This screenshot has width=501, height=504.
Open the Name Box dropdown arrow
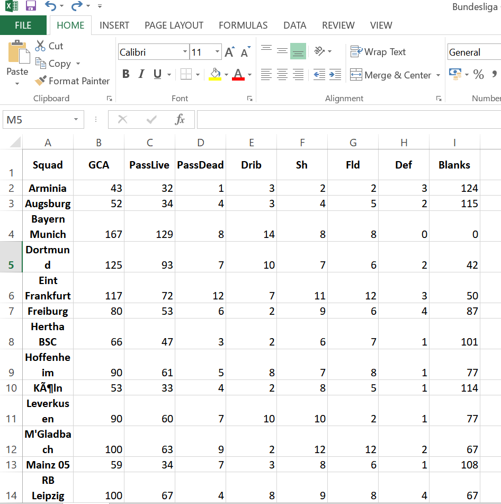click(76, 120)
